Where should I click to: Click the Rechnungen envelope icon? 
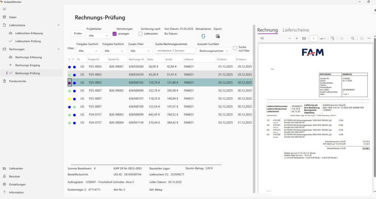(x=4, y=49)
